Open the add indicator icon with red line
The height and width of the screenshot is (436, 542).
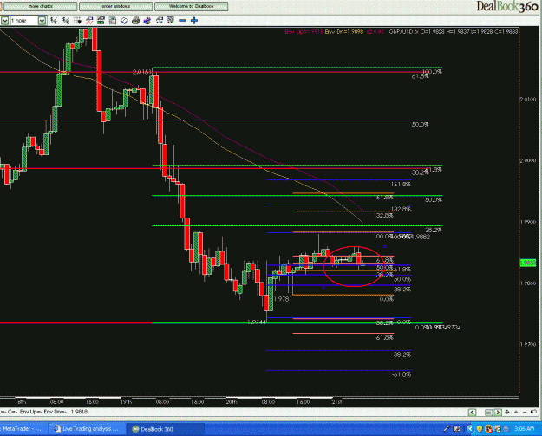[x=89, y=21]
